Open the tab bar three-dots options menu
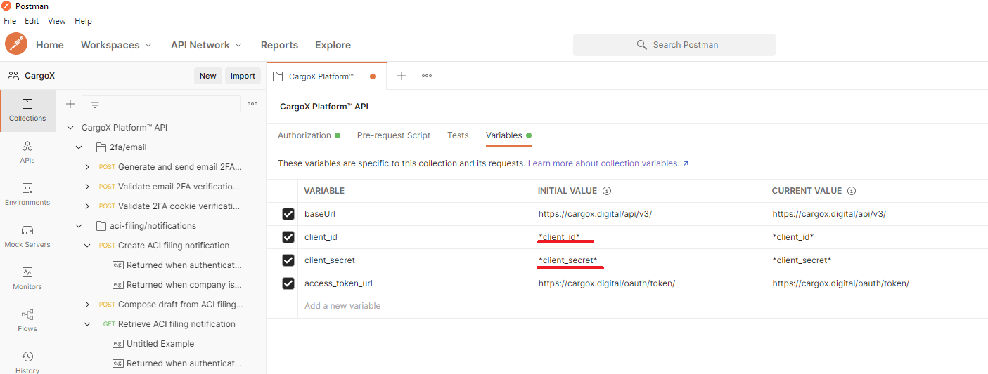The width and height of the screenshot is (988, 374). pyautogui.click(x=427, y=76)
